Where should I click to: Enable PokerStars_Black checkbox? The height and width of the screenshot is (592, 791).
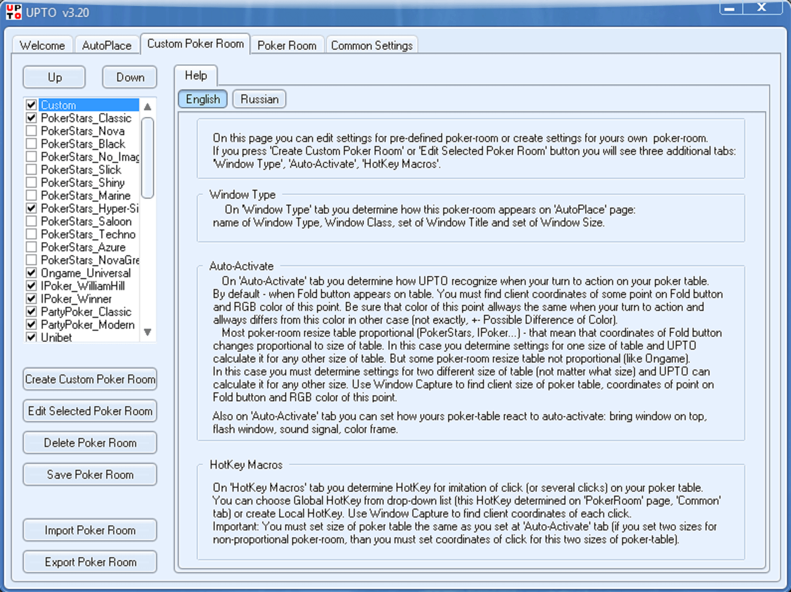tap(31, 144)
